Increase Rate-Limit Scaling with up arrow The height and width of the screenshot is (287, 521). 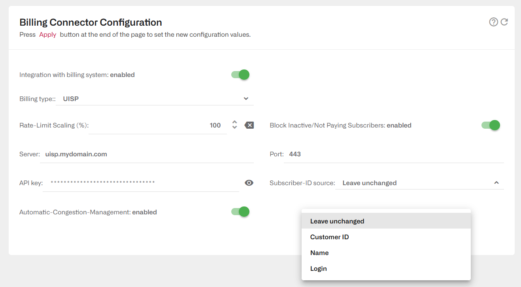point(235,122)
